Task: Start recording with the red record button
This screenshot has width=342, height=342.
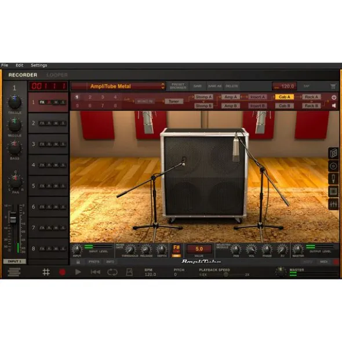Action: point(62,272)
